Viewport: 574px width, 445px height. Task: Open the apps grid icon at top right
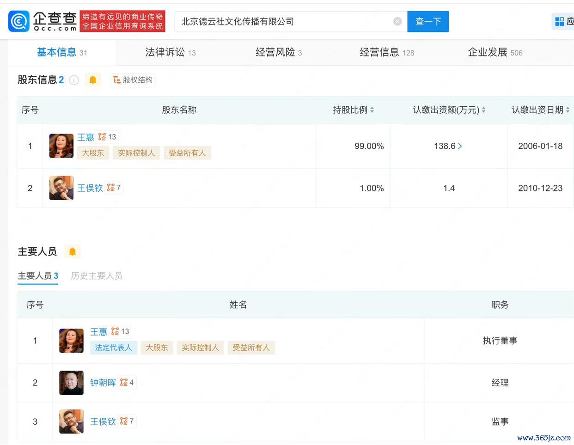point(560,21)
